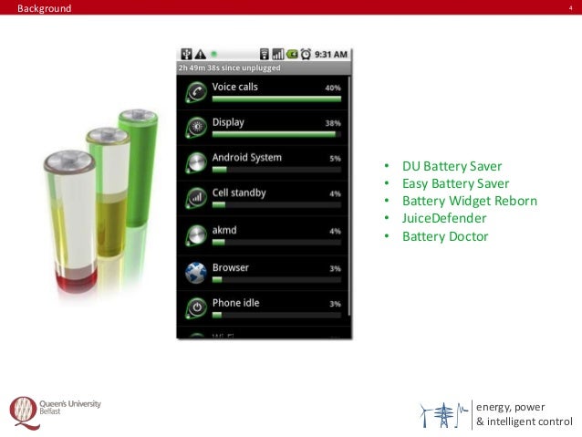Screen dimensions: 582x437
Task: Tap the warning triangle status icon
Action: coord(201,54)
